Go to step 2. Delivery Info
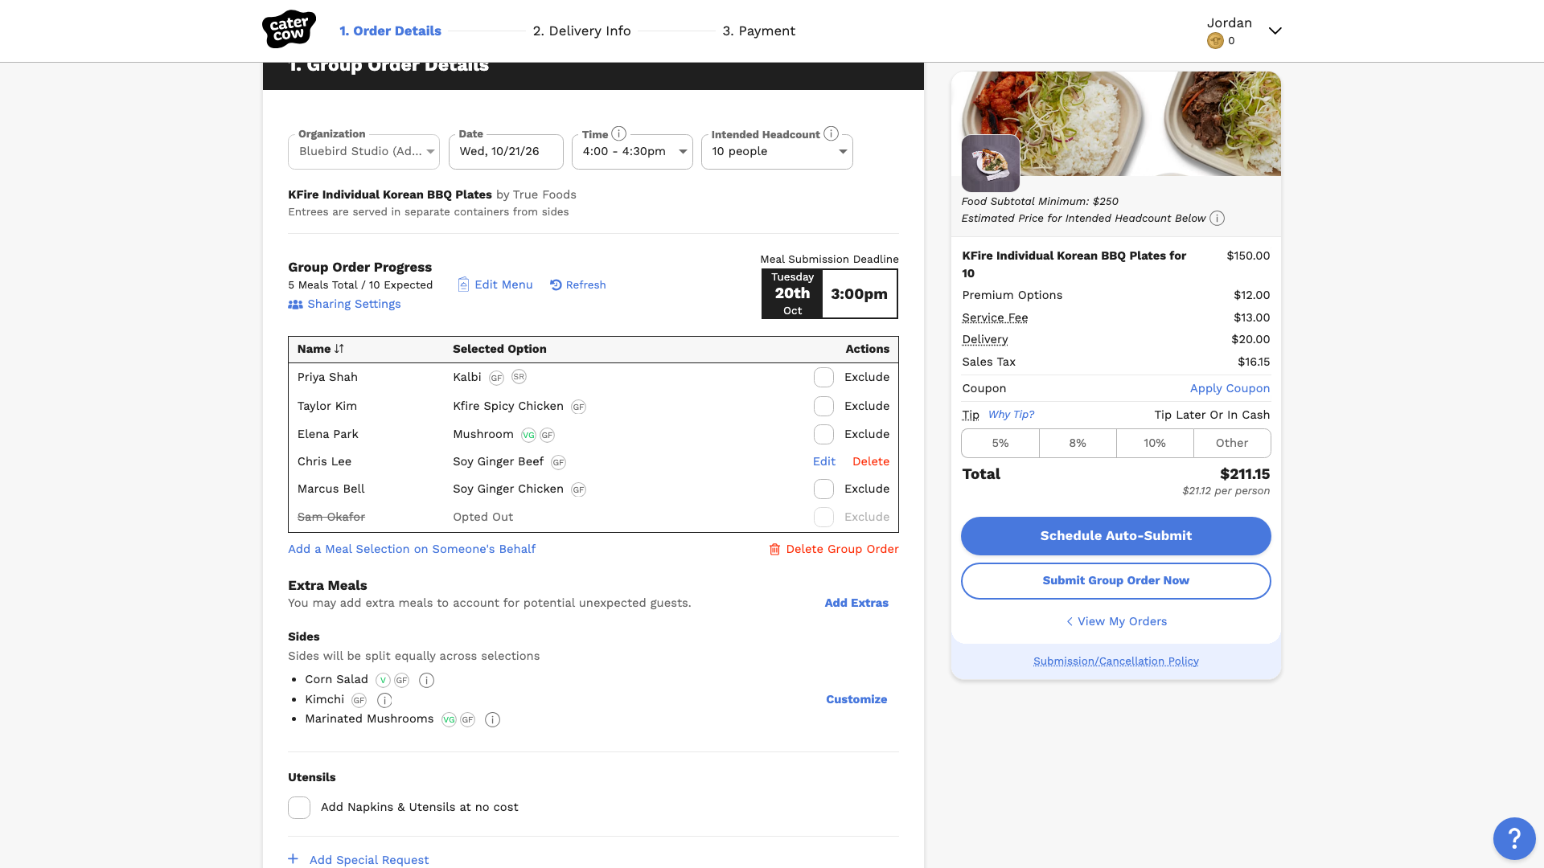The image size is (1544, 868). pyautogui.click(x=581, y=31)
